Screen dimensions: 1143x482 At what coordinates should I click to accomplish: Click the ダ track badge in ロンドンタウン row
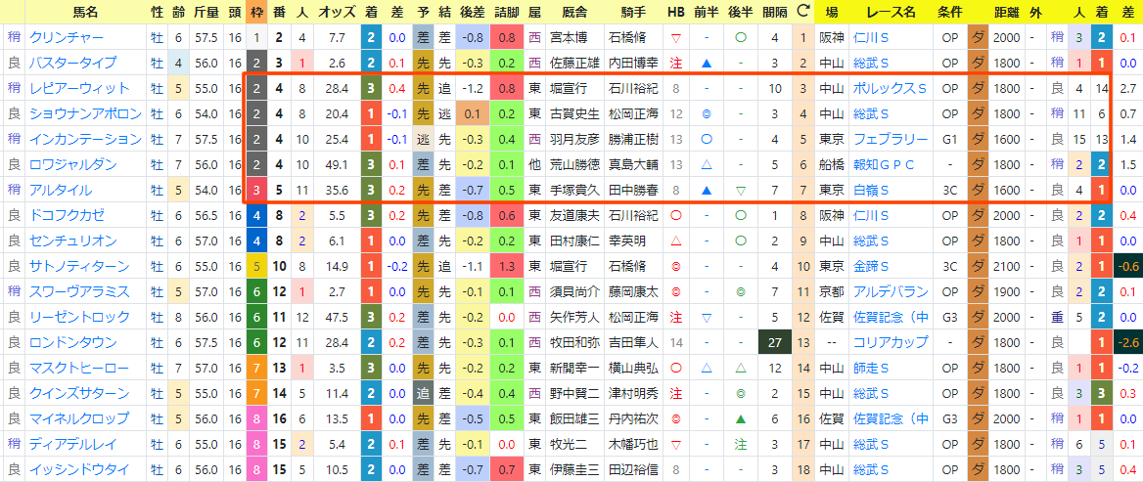click(977, 342)
